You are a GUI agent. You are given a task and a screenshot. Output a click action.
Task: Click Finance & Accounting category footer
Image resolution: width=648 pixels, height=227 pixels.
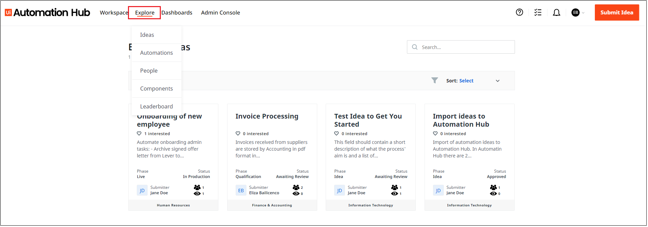[272, 205]
